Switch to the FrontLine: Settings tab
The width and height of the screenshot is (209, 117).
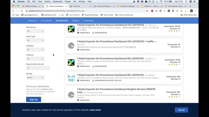128,6
